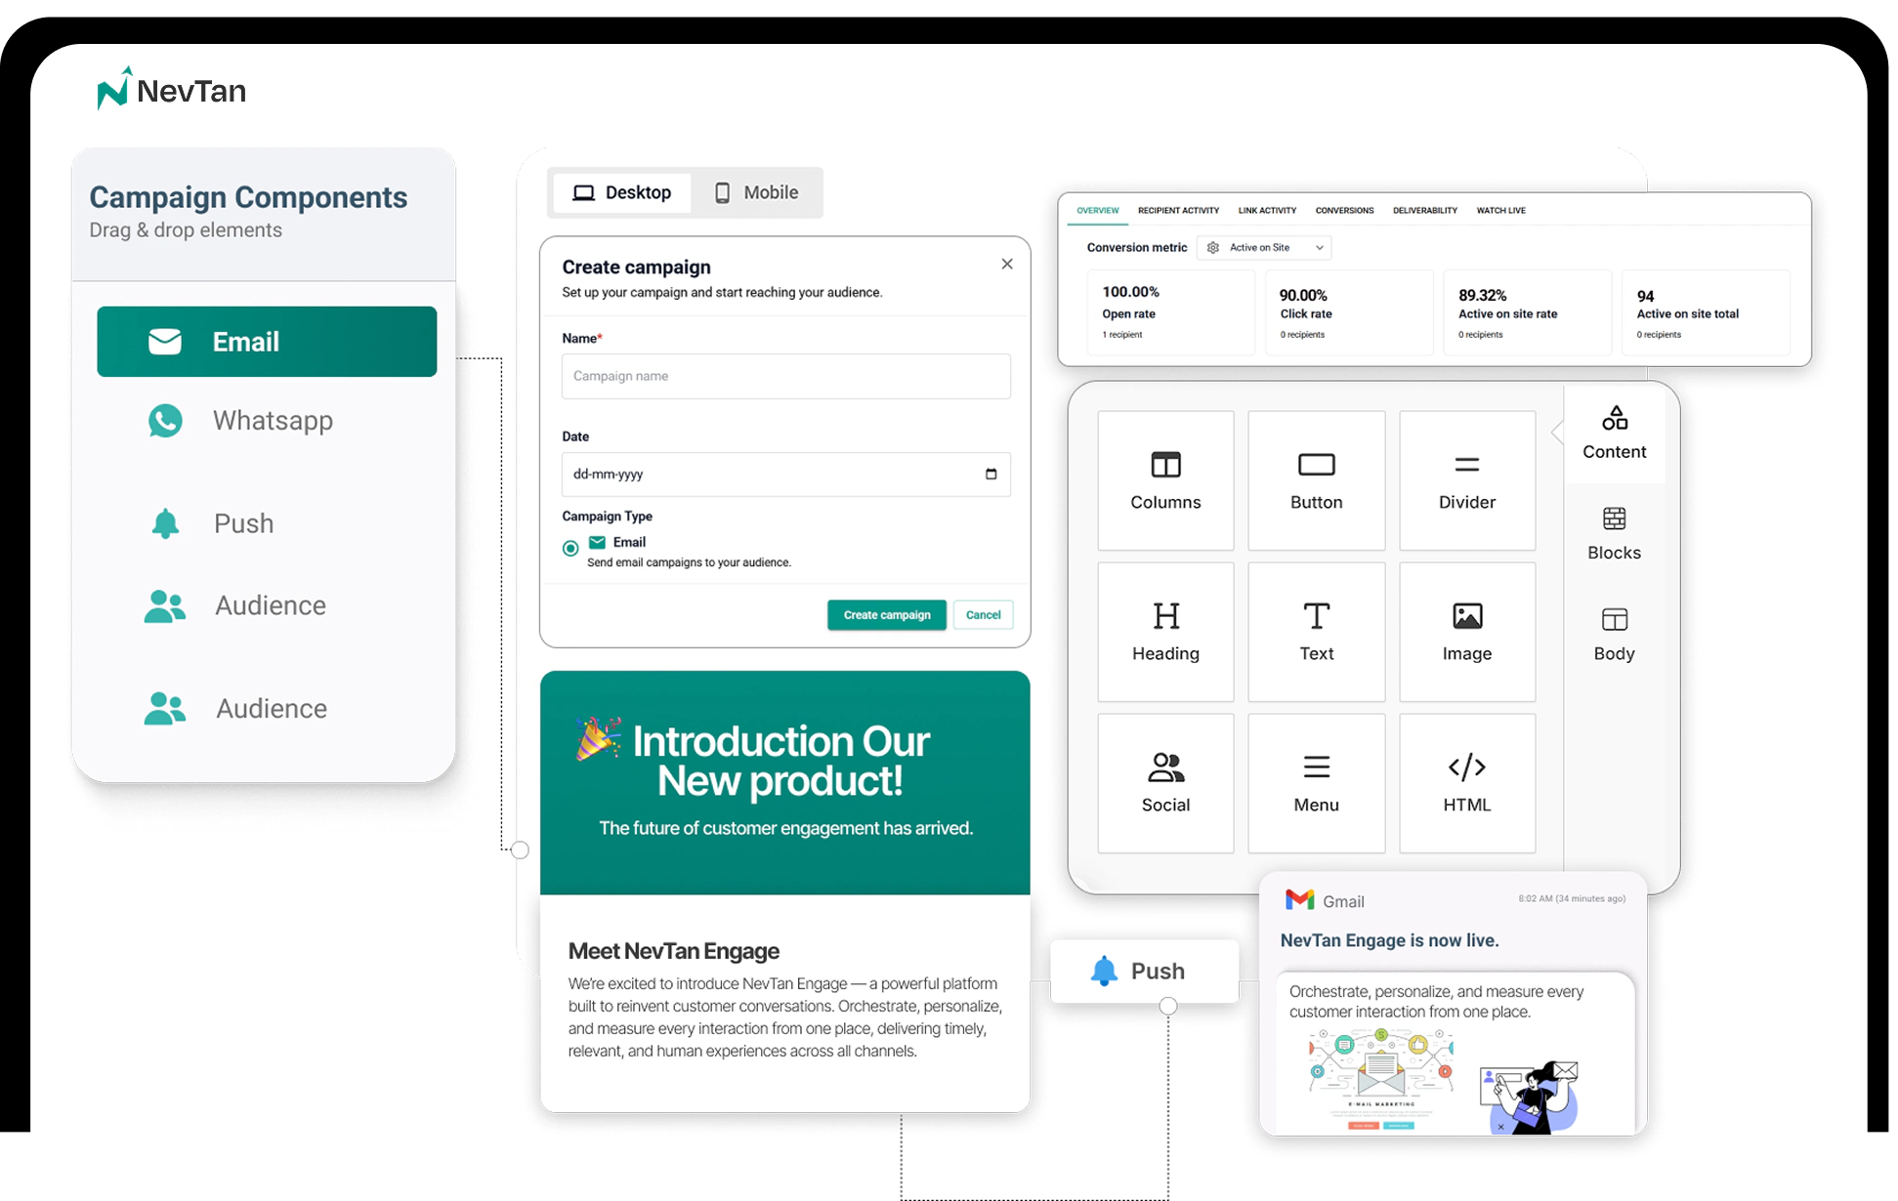The width and height of the screenshot is (1898, 1201).
Task: Click the party popper emoji in banner
Action: pyautogui.click(x=598, y=738)
